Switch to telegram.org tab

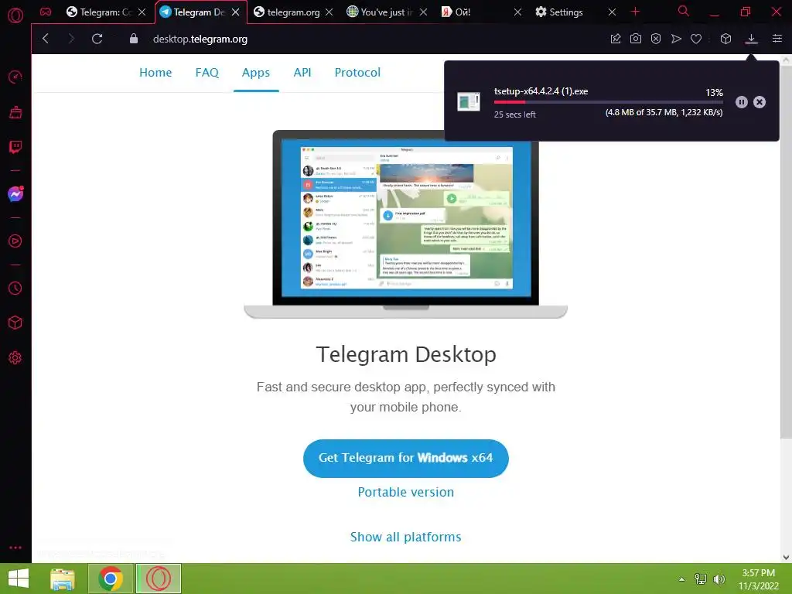293,12
